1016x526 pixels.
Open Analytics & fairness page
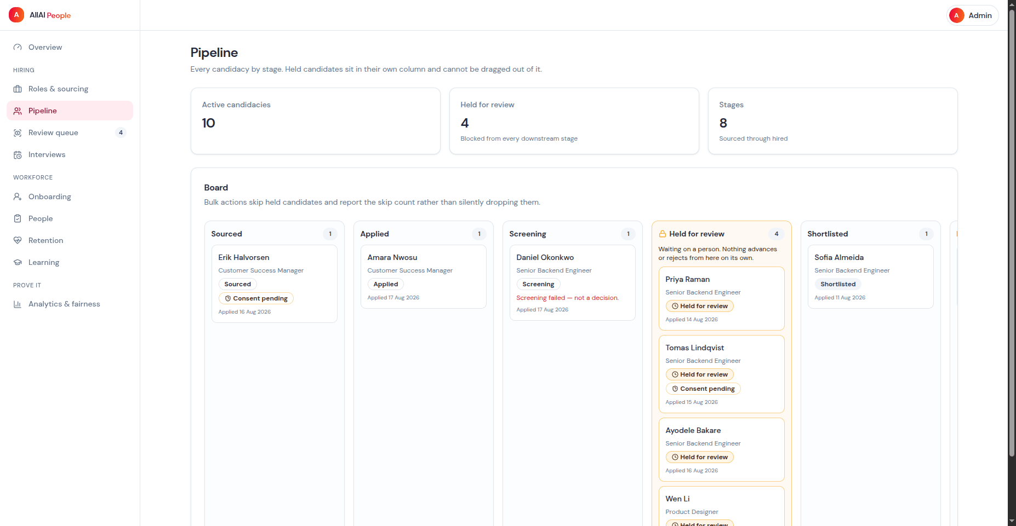70,304
